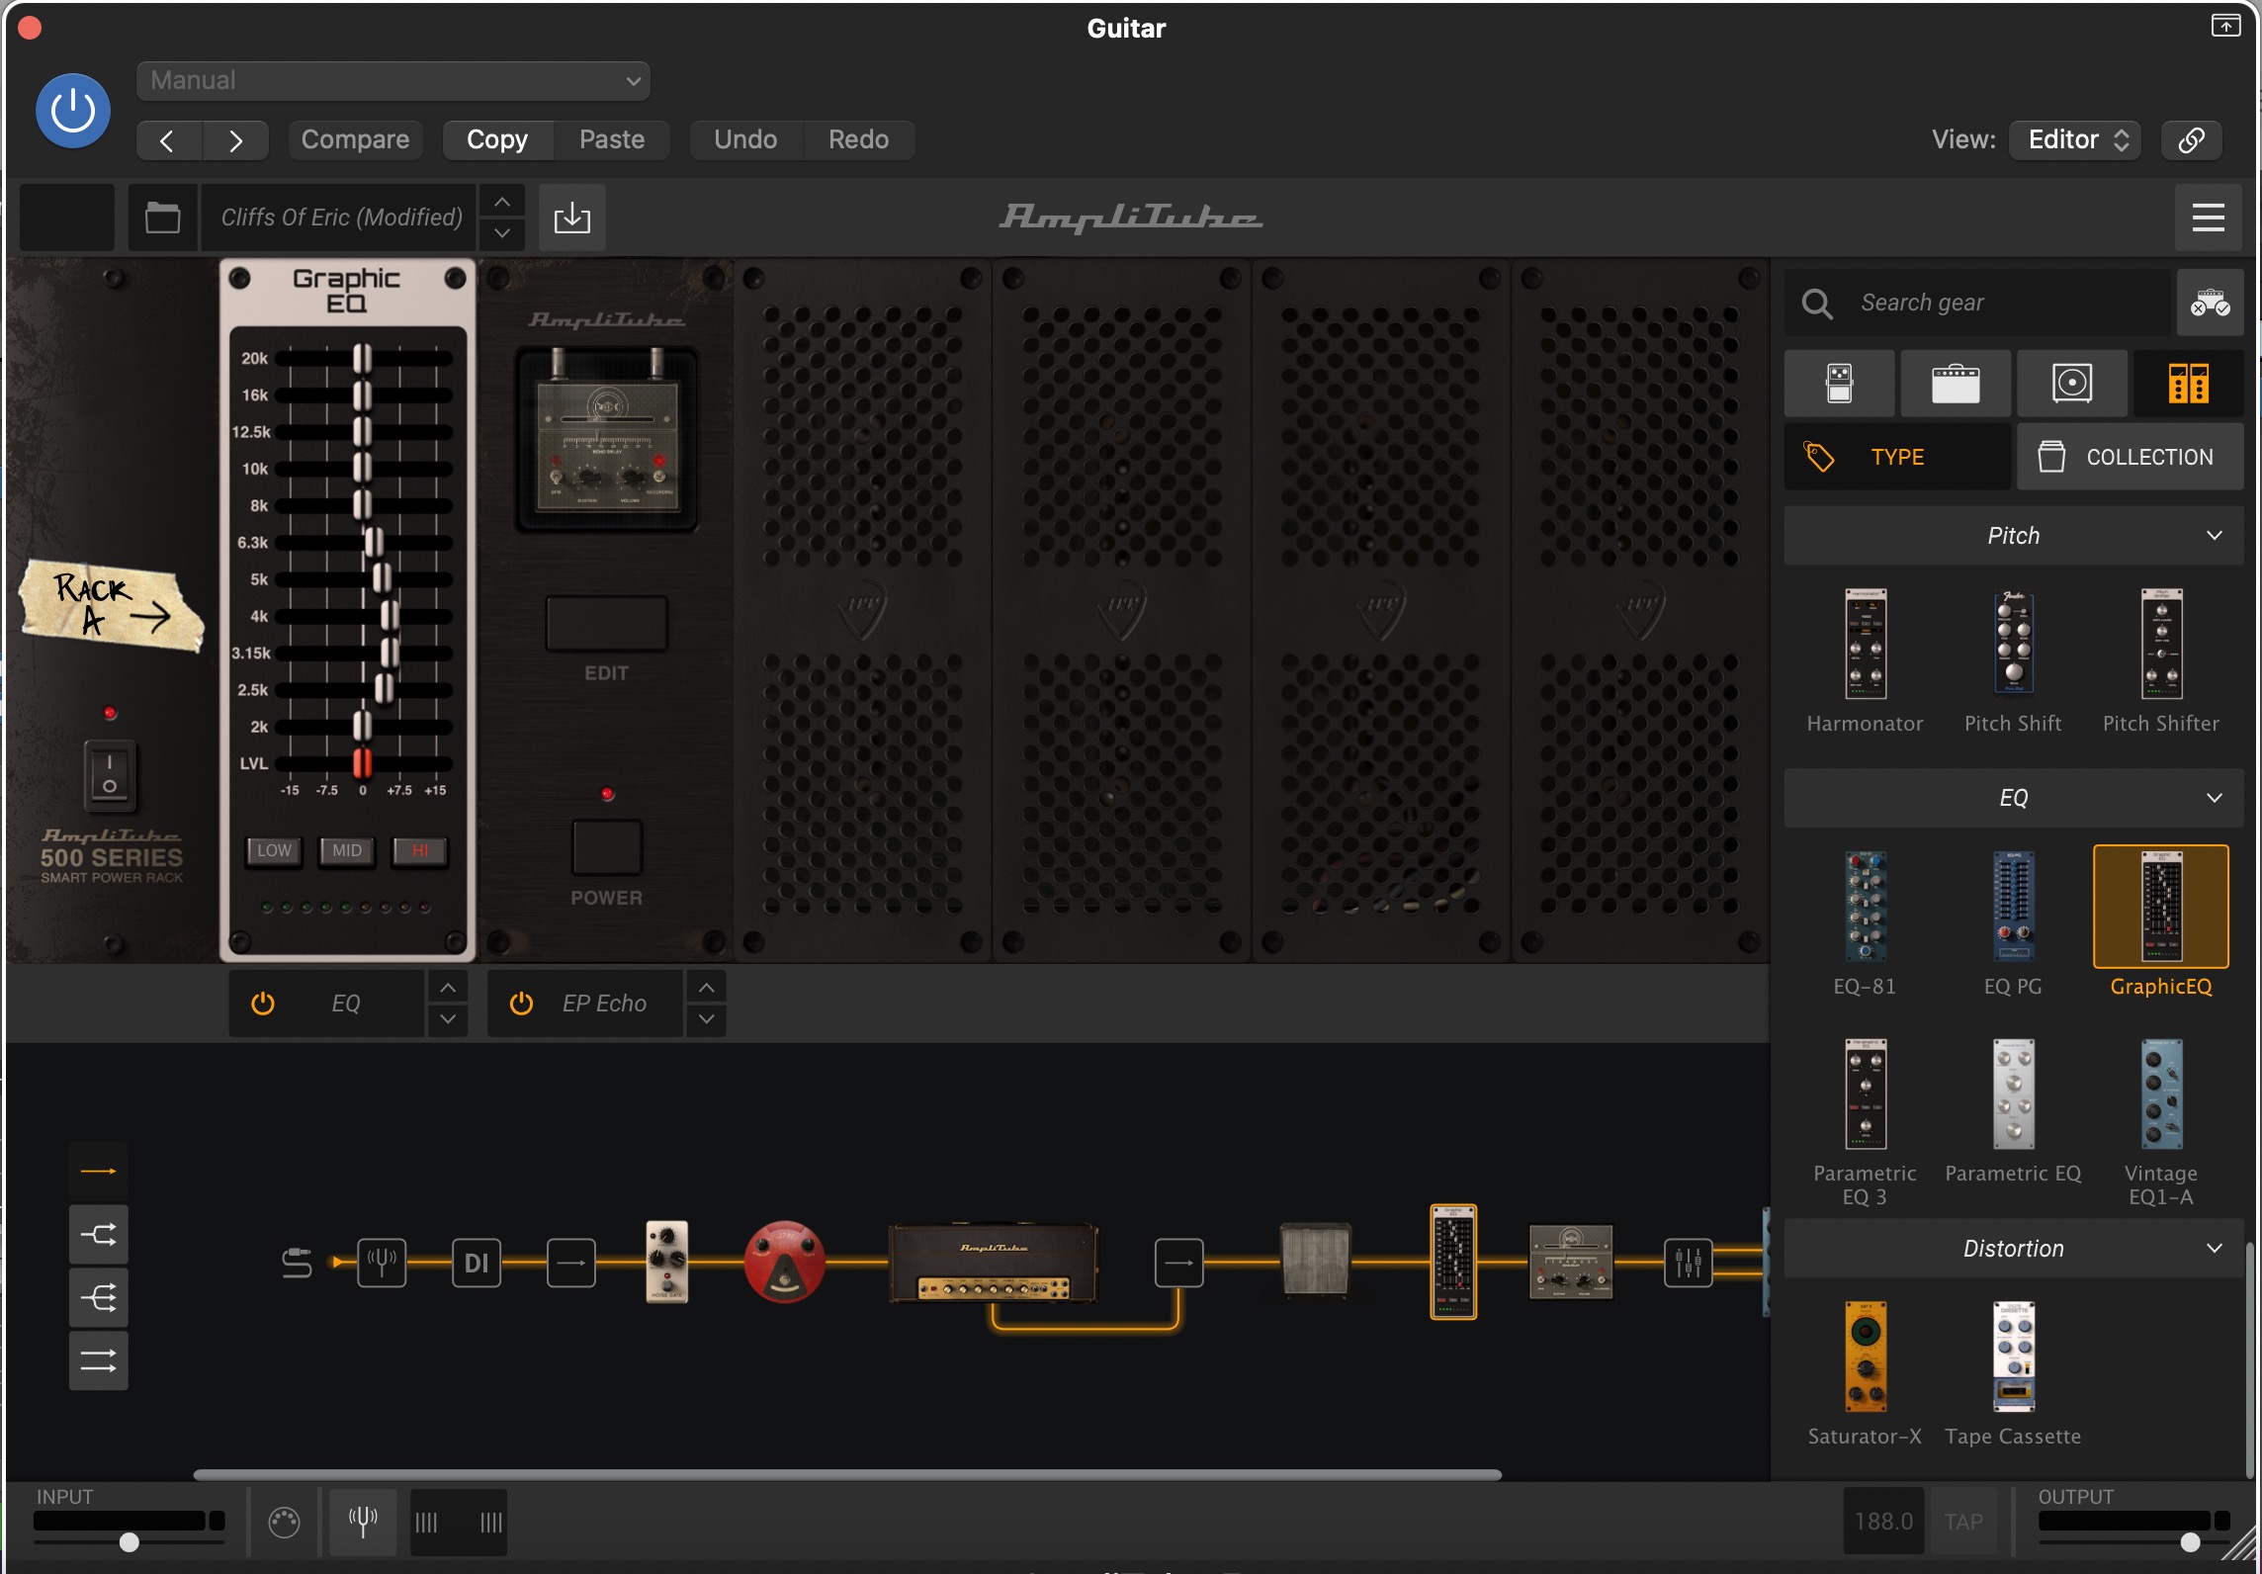Click the Undo button

[x=745, y=139]
